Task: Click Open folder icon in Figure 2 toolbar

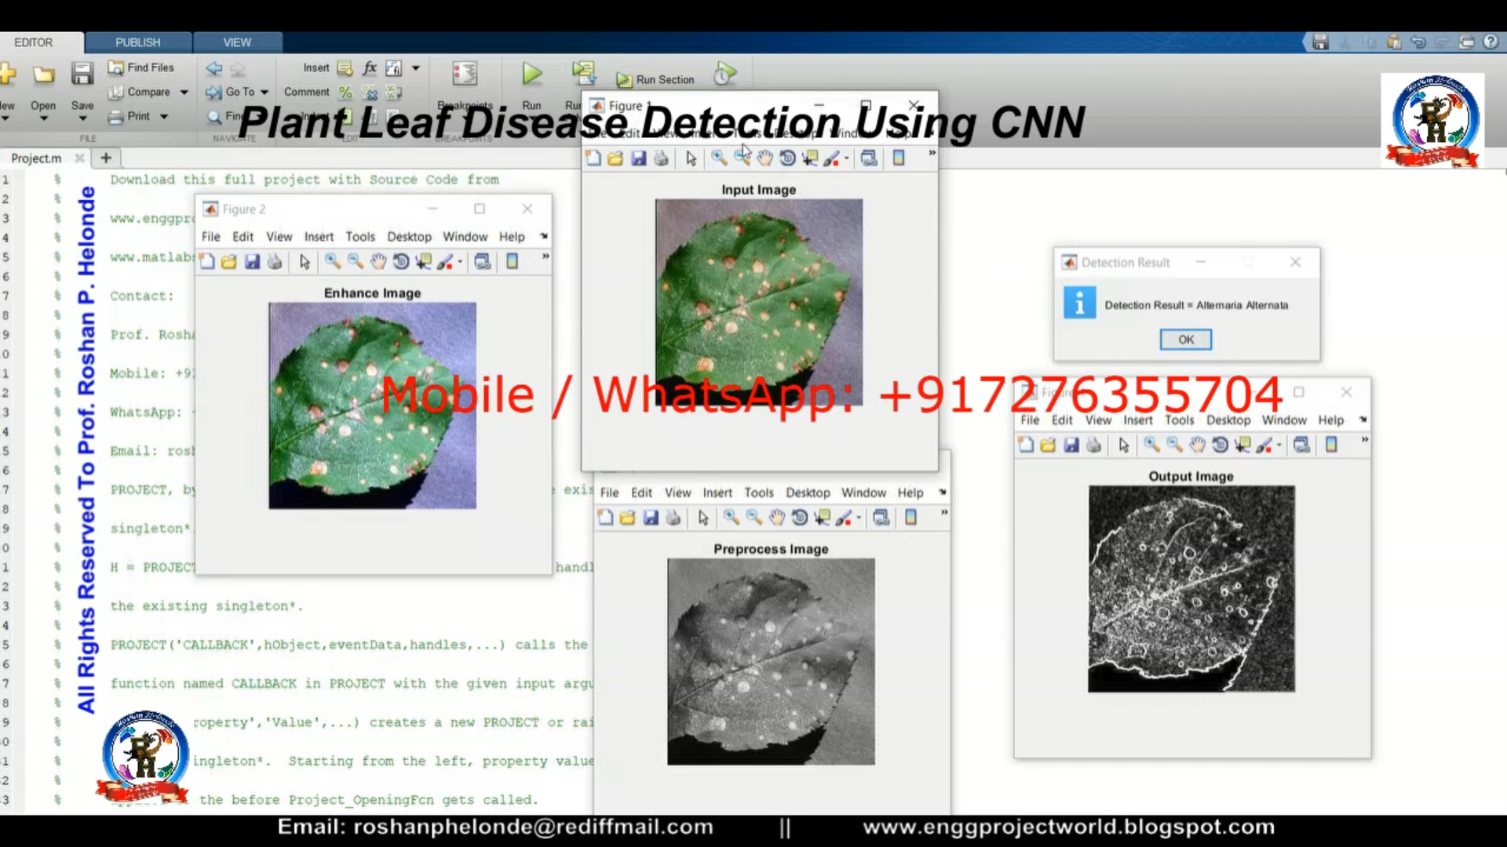Action: [229, 262]
